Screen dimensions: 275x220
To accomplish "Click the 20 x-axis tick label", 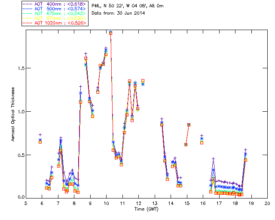I will 267,203.
